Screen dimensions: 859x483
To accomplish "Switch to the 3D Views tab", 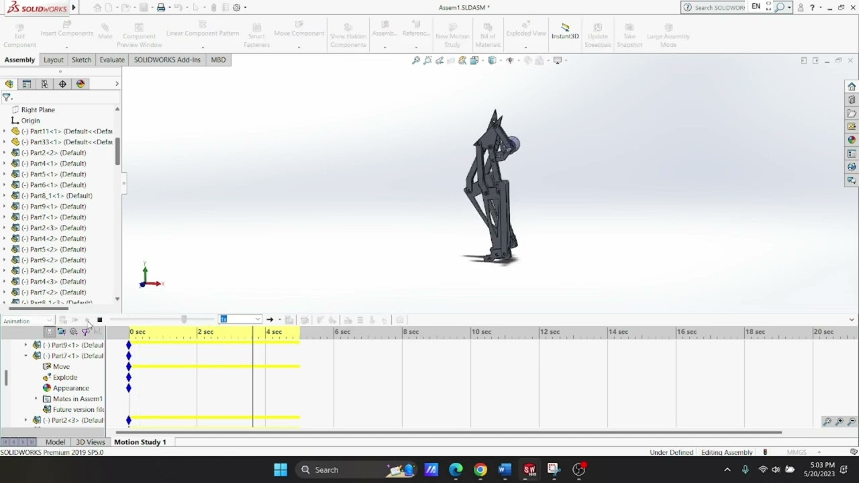I will (91, 442).
